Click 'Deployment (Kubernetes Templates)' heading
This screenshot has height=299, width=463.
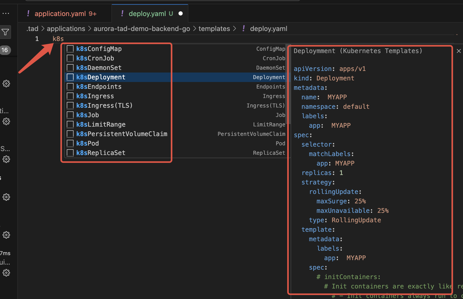pos(358,51)
